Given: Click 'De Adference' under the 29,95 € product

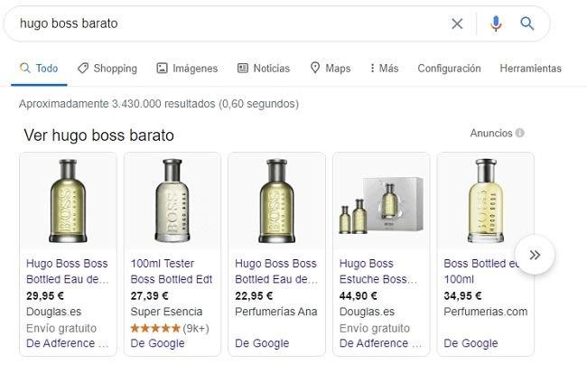Looking at the screenshot, I should [68, 343].
